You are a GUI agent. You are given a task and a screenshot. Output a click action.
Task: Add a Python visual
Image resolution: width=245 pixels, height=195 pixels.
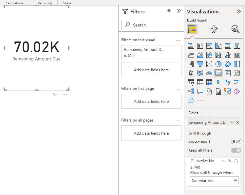tap(228, 82)
